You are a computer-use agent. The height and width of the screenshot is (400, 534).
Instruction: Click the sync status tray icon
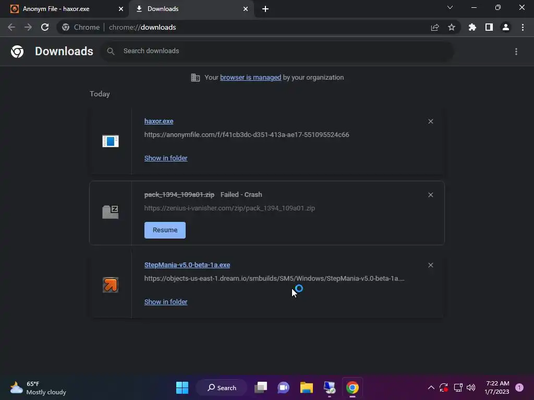pos(444,387)
